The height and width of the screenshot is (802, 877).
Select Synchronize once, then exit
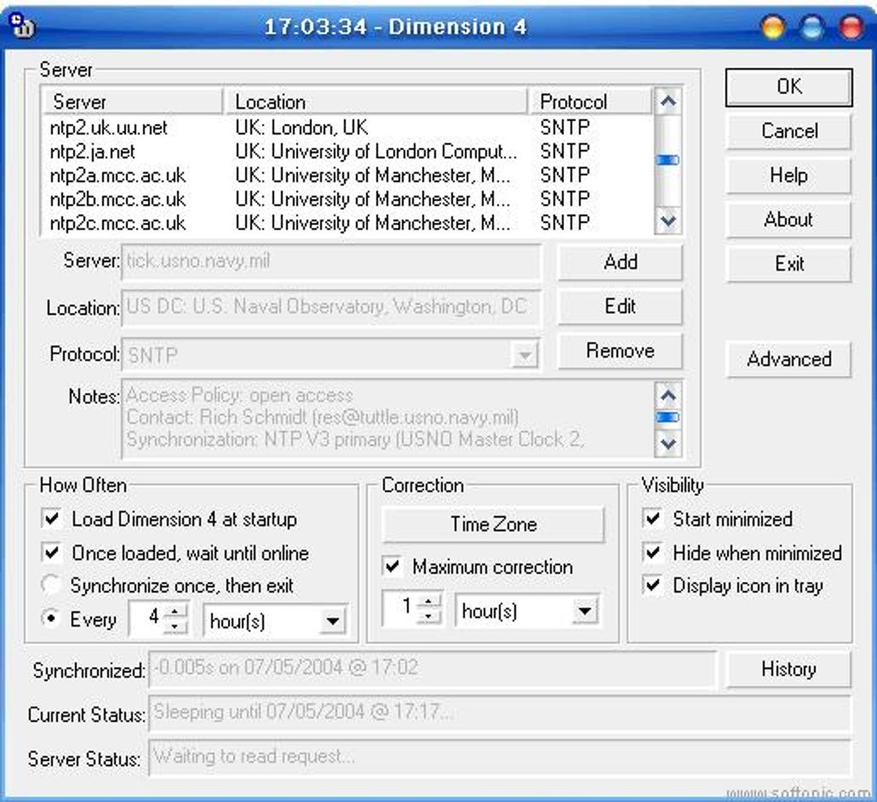[x=52, y=585]
